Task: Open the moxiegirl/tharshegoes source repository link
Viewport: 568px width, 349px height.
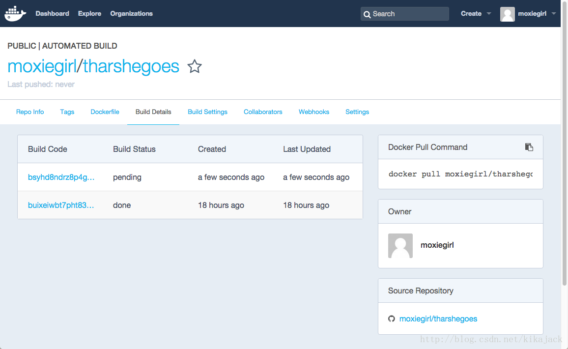Action: click(x=438, y=319)
